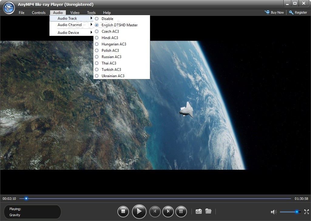Open the Tools menu

point(91,13)
